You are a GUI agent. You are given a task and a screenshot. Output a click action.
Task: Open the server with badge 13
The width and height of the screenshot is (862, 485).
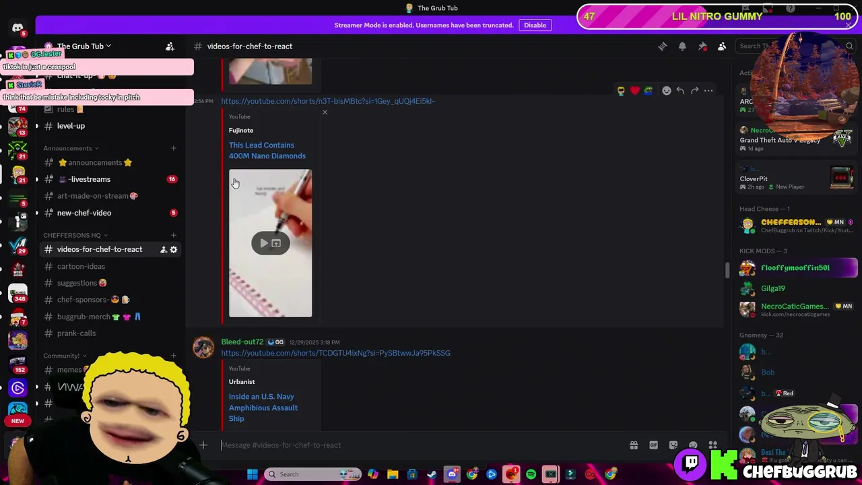click(x=18, y=126)
